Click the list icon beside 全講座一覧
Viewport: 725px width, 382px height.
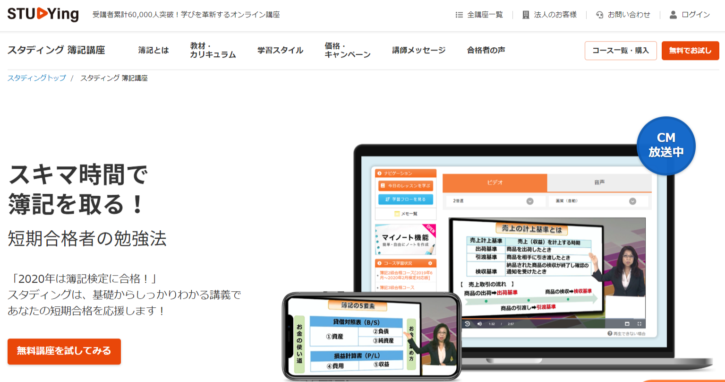click(x=459, y=15)
